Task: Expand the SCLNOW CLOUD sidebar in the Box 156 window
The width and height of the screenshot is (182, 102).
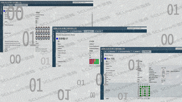Action: (102, 57)
